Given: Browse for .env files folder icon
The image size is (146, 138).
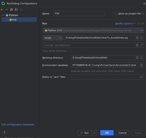Looking at the screenshot, I should (141, 77).
